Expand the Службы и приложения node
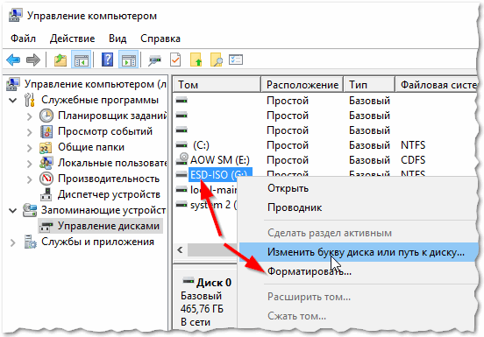Viewport: 484px width, 337px height. [12, 242]
